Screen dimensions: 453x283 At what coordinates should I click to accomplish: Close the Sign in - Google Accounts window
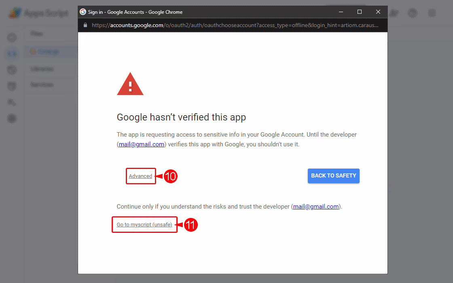pos(378,12)
